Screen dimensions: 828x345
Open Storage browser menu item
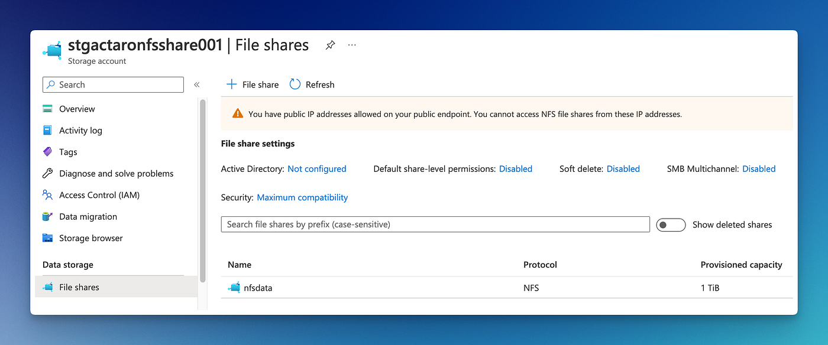point(91,238)
